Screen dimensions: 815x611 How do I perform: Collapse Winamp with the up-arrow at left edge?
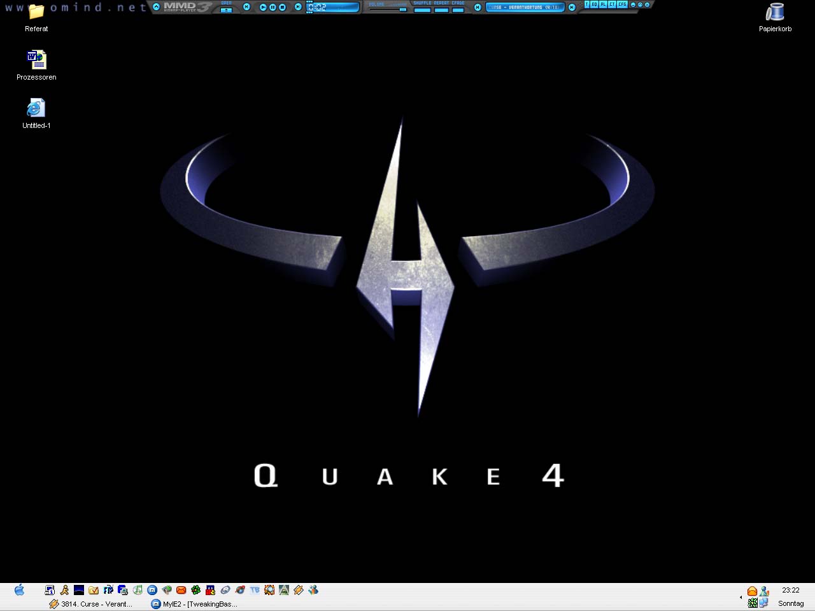pyautogui.click(x=157, y=6)
